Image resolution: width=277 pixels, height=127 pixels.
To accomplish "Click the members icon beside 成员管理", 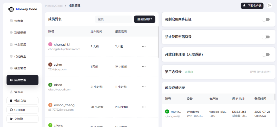I will click(11, 80).
